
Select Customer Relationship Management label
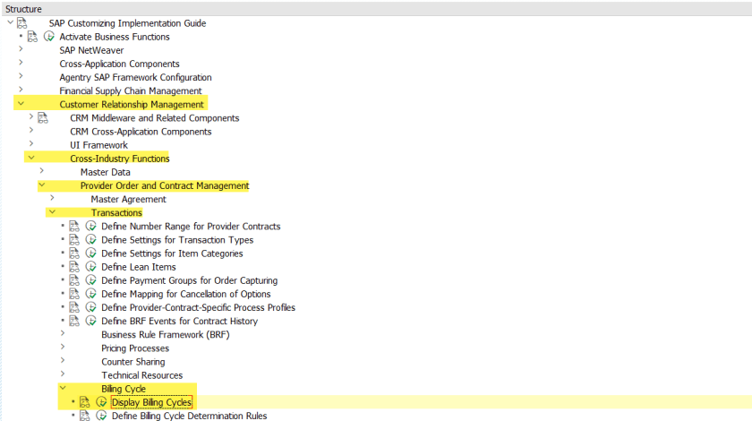(x=132, y=104)
